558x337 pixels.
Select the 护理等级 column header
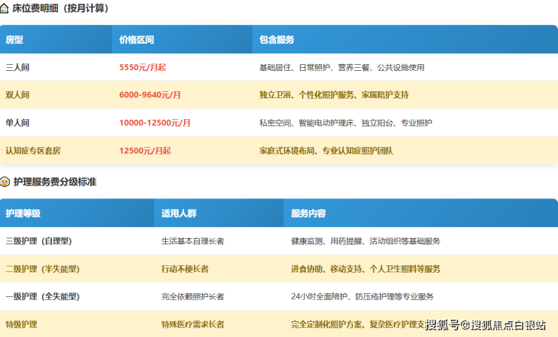tap(23, 213)
